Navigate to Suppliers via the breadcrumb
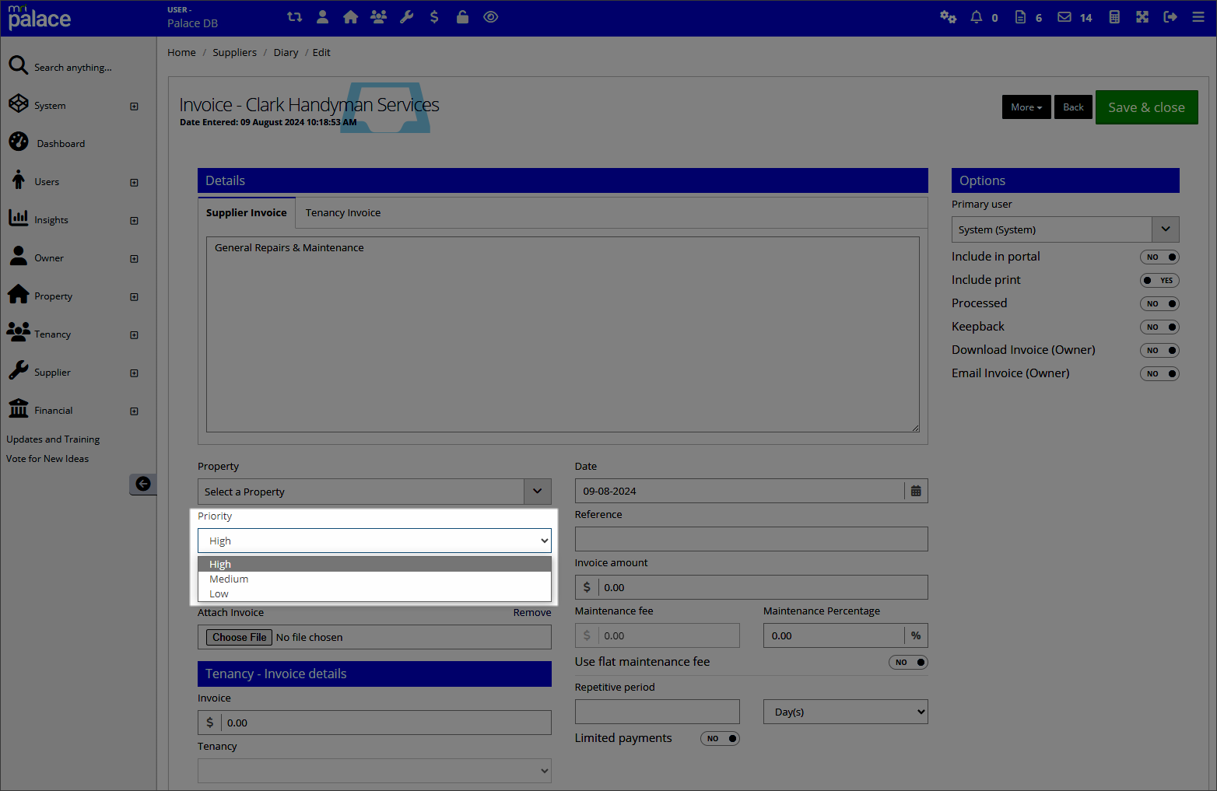Image resolution: width=1217 pixels, height=791 pixels. click(x=234, y=52)
